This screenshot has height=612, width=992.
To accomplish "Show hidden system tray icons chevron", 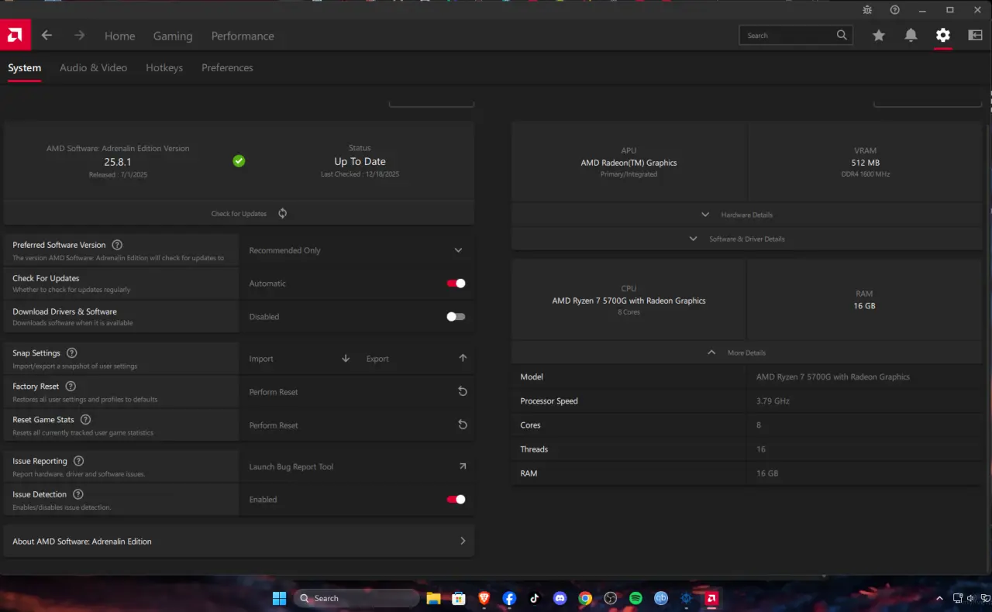I will tap(939, 598).
